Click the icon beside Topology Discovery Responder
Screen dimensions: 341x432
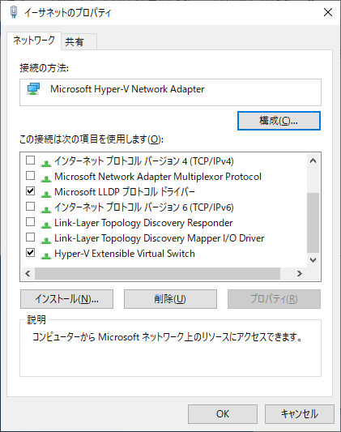(x=46, y=225)
